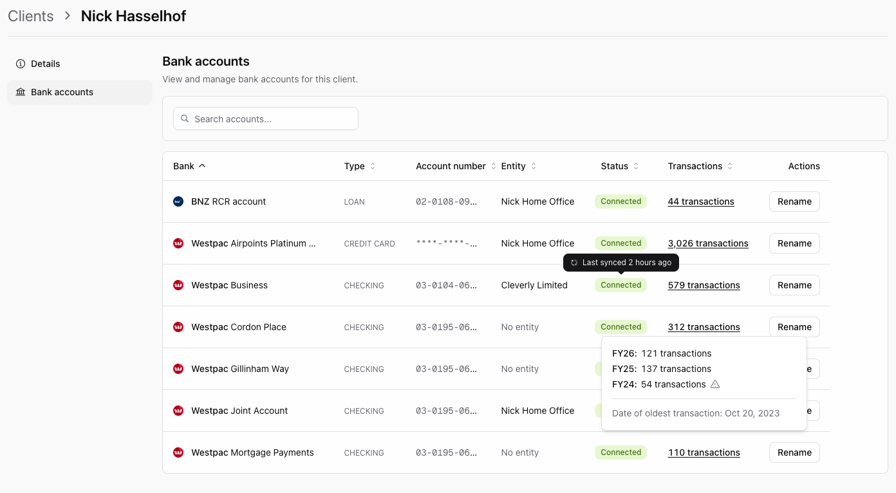Click the magnifier icon in search box
The height and width of the screenshot is (493, 896).
coord(185,118)
